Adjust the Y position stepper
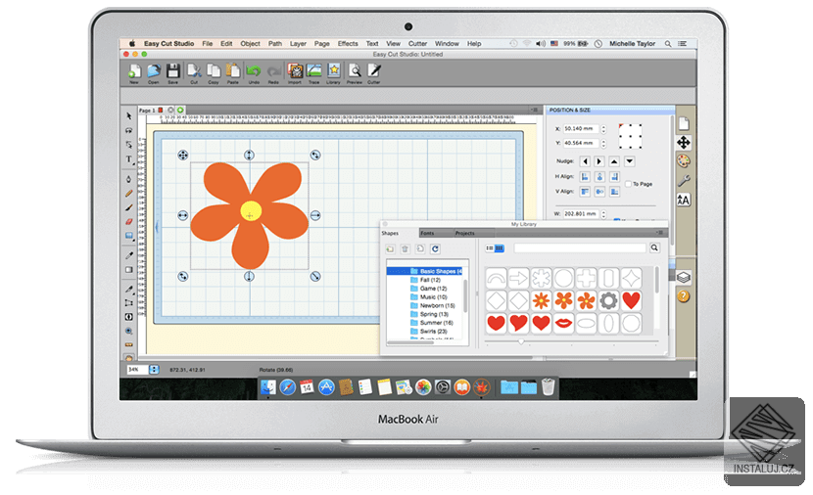 [603, 144]
